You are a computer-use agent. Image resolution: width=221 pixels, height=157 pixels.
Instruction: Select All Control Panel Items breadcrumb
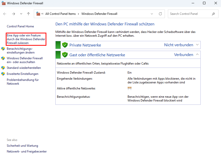[60, 14]
